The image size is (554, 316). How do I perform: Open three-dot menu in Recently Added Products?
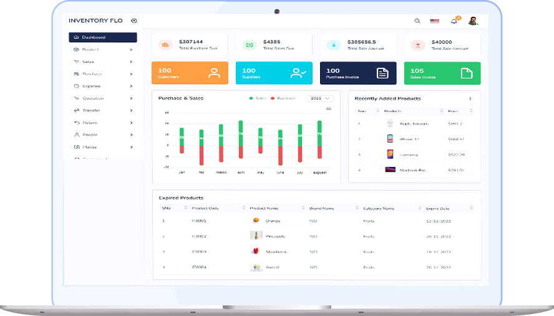tap(470, 98)
